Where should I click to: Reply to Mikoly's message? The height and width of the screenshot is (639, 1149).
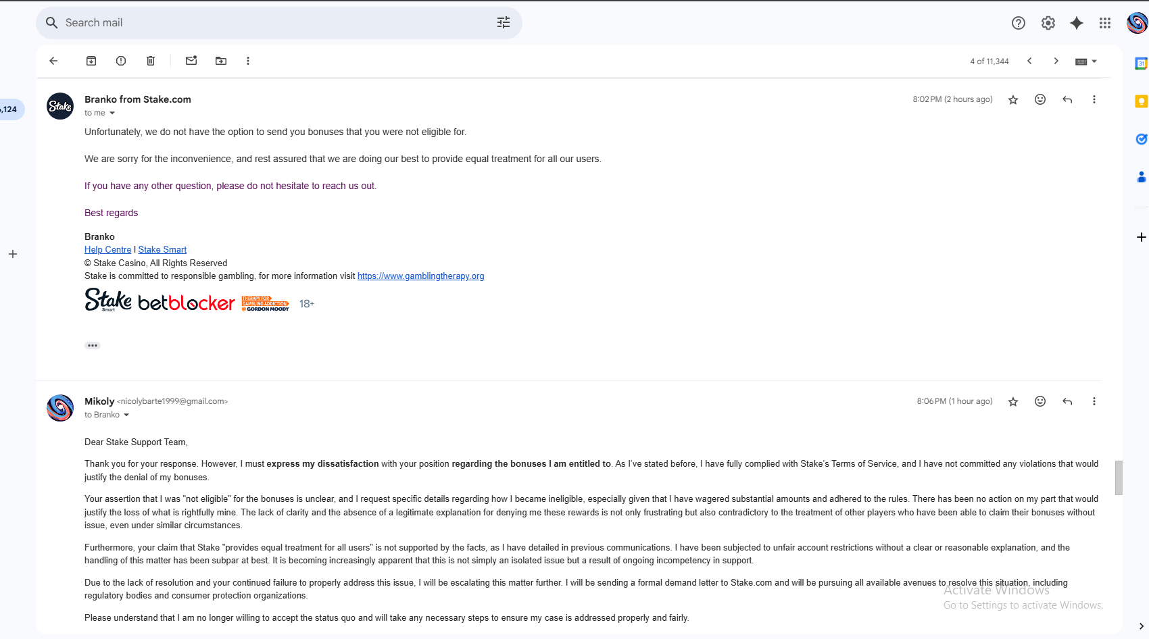point(1067,401)
